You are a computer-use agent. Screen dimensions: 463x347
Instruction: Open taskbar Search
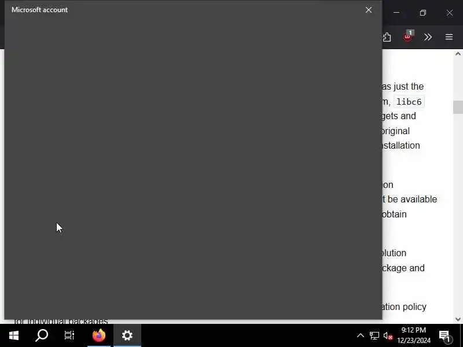(x=42, y=335)
